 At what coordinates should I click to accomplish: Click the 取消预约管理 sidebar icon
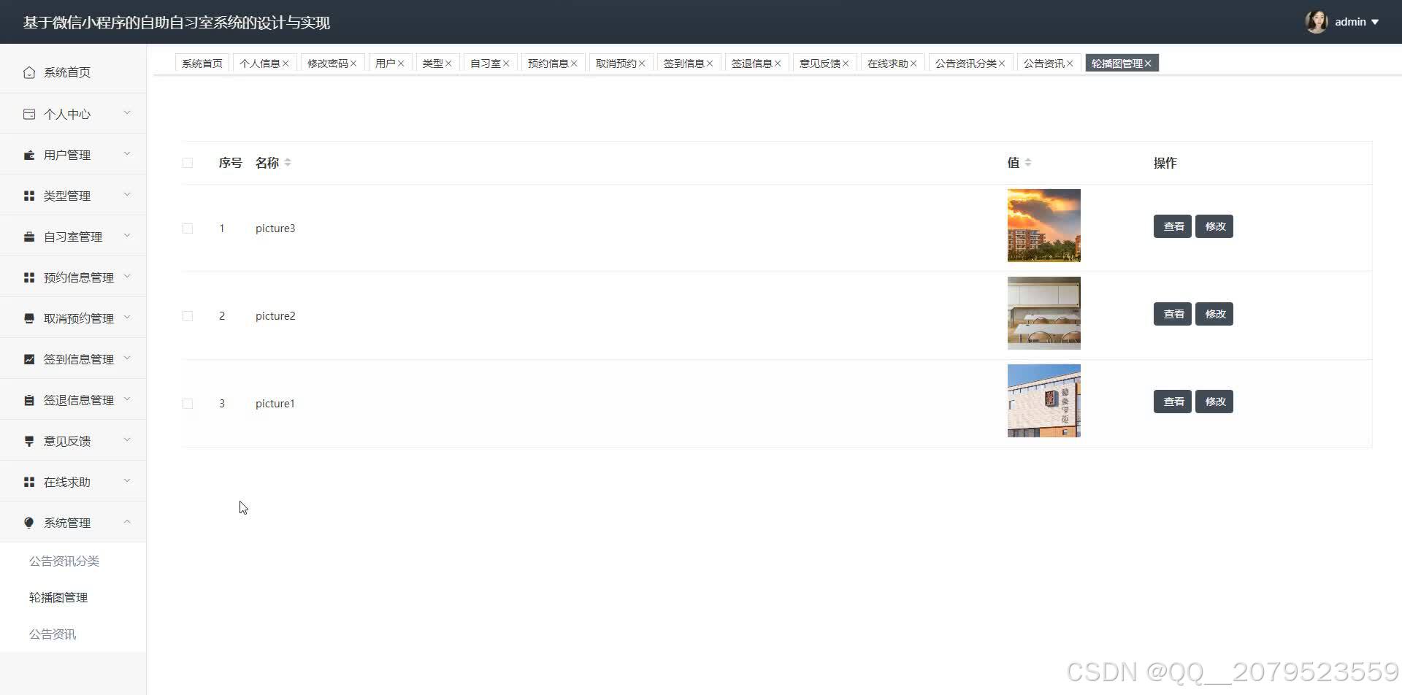[29, 318]
